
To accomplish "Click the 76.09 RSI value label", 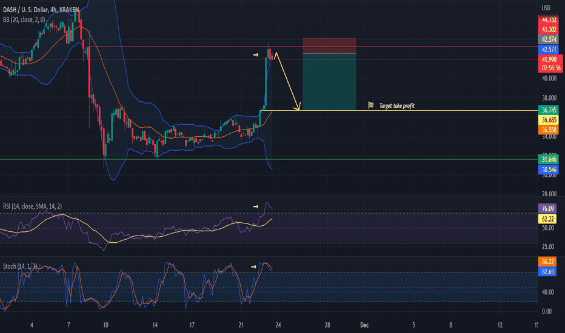I will [547, 208].
